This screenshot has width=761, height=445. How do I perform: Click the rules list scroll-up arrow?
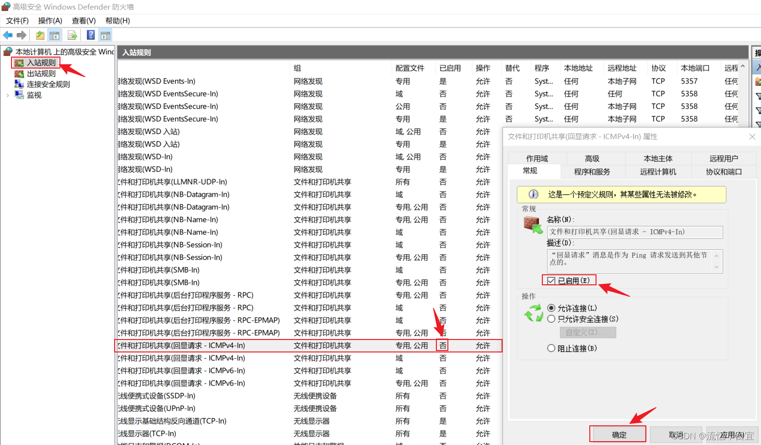[743, 67]
